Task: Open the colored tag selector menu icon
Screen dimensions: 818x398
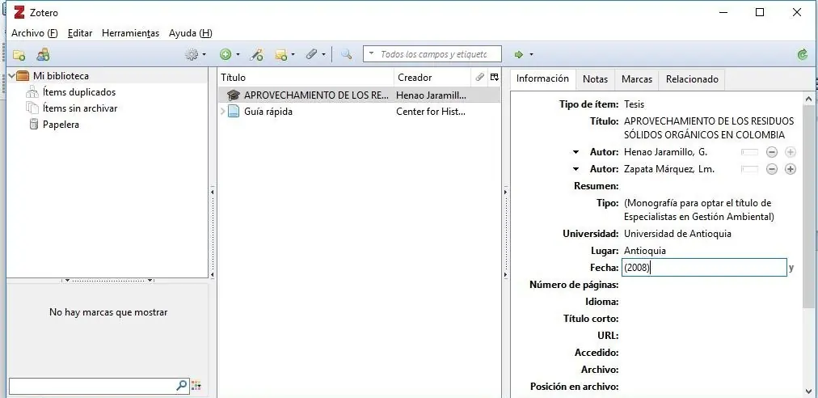Action: click(x=196, y=386)
